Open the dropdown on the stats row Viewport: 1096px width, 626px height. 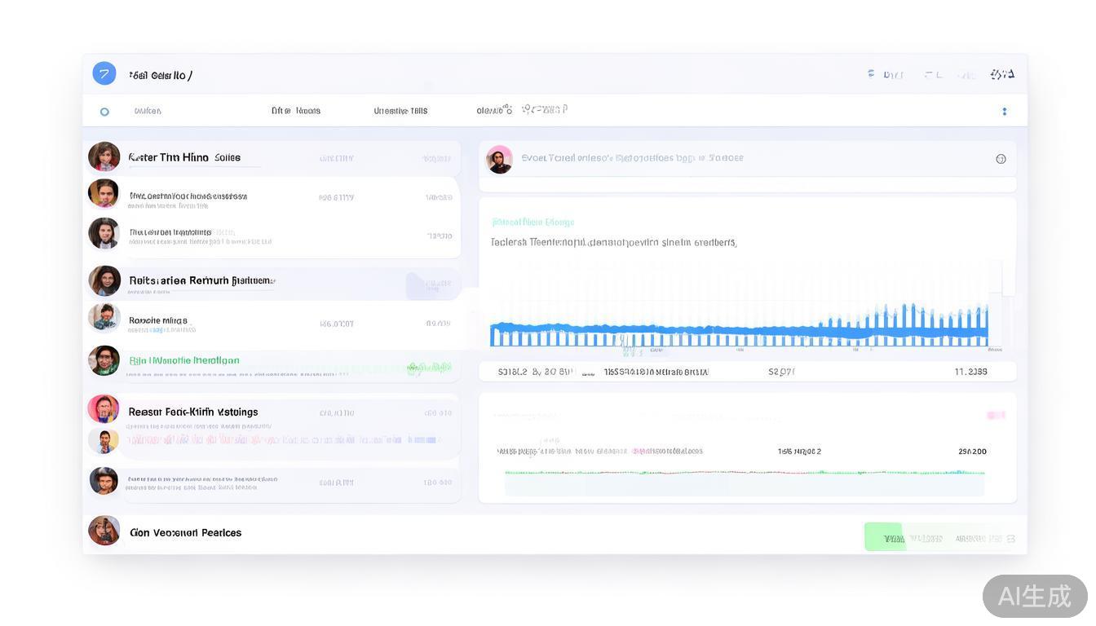point(587,371)
